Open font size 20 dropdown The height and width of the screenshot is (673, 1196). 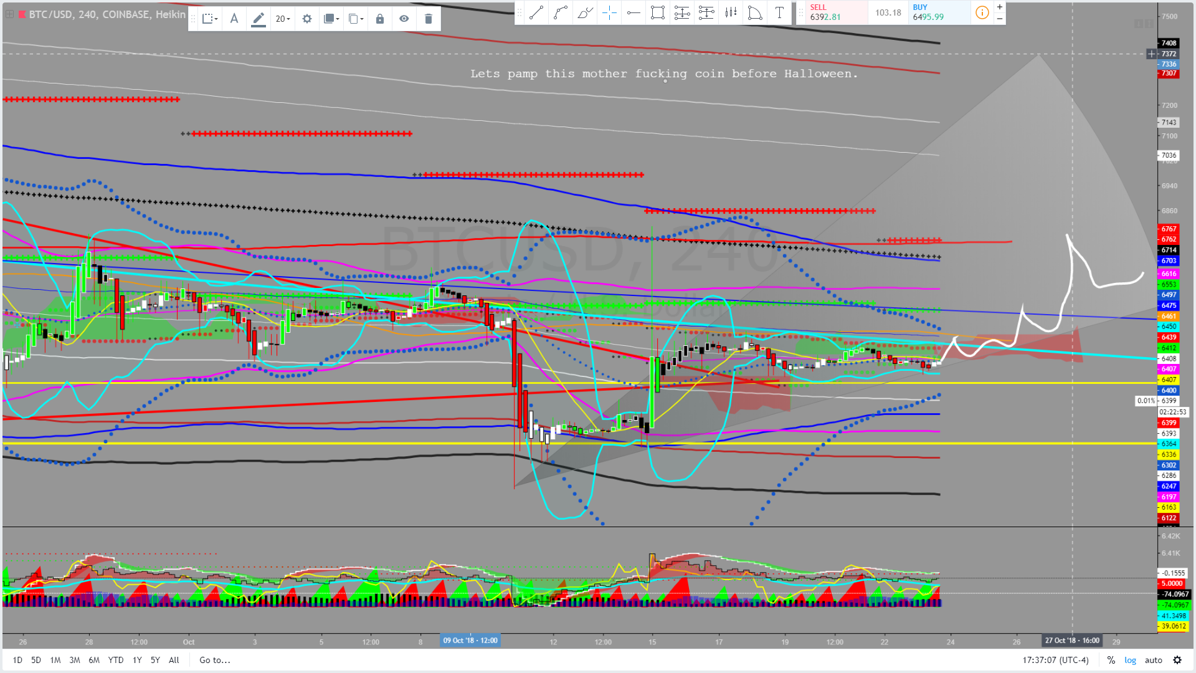283,19
